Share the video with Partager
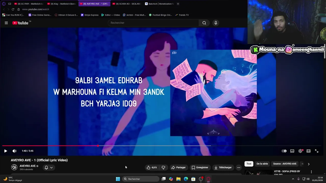Viewport: 326px width, 183px height. [x=179, y=167]
